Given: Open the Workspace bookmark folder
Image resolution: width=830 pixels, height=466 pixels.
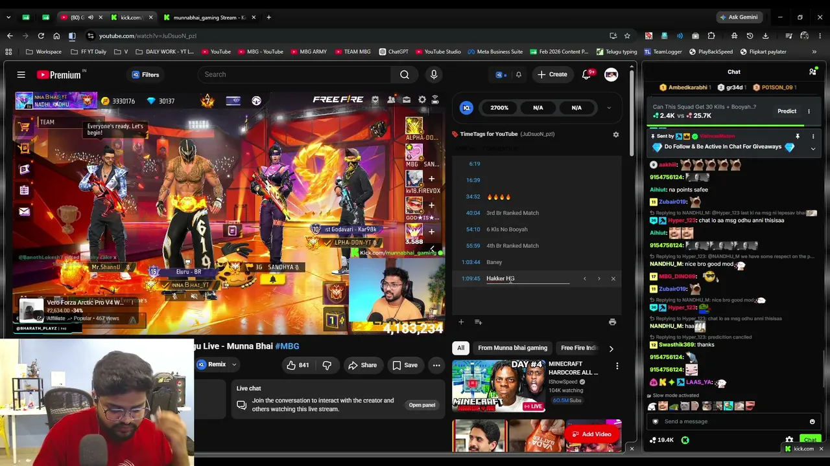Looking at the screenshot, I should (x=44, y=52).
